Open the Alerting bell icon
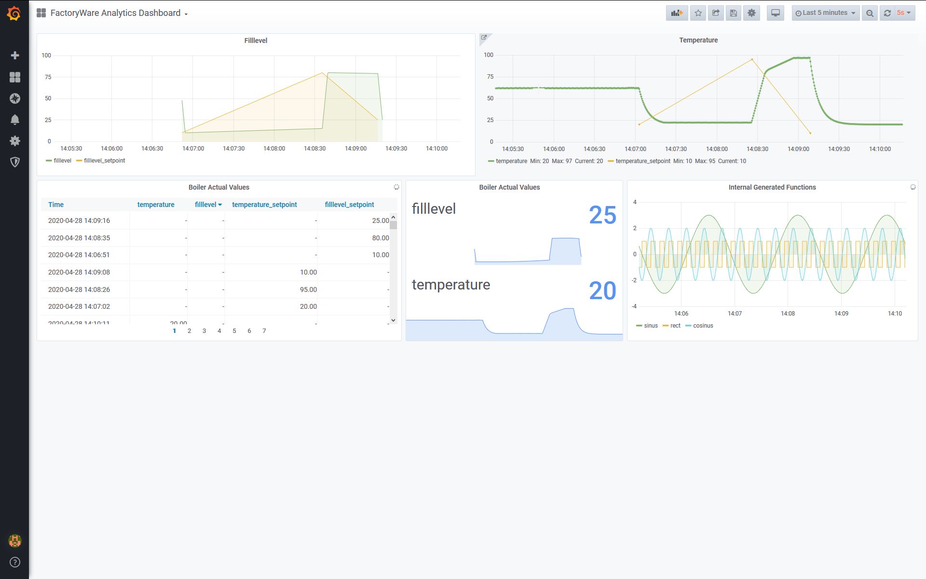The width and height of the screenshot is (926, 579). click(15, 120)
